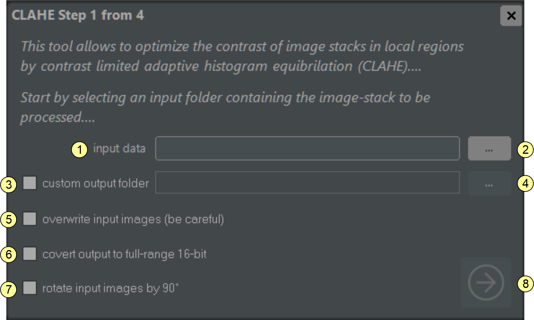Click the "custom output folder" label text
This screenshot has width=534, height=320.
(96, 183)
